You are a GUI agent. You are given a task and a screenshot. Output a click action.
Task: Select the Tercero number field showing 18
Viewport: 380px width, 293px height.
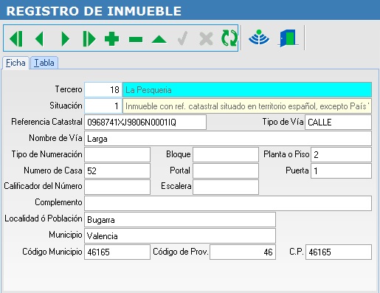[103, 90]
